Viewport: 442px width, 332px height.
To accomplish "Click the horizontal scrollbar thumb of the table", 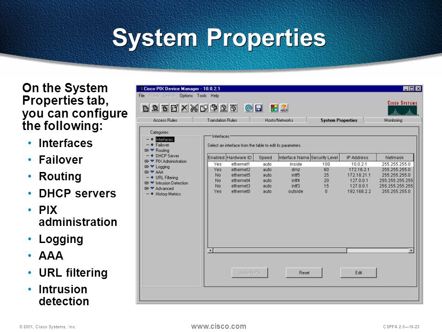I will 280,250.
